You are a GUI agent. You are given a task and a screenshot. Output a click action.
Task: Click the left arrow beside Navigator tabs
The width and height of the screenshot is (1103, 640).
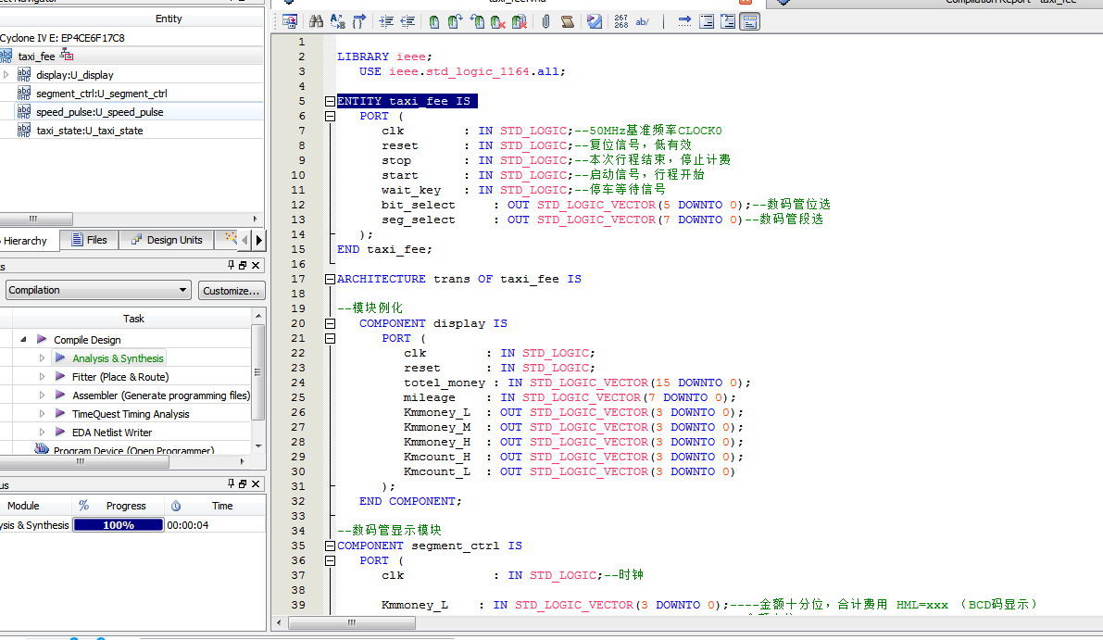(x=244, y=240)
